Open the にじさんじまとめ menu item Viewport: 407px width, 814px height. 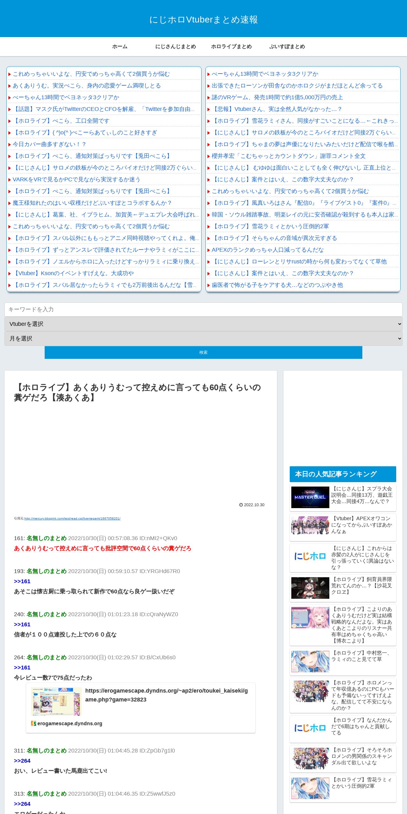coord(176,47)
